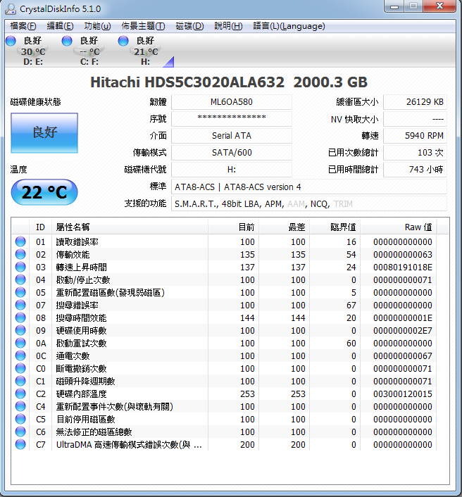Image resolution: width=462 pixels, height=497 pixels.
Task: Click the status orb for C5 目前停用磁區數
Action: click(x=20, y=419)
